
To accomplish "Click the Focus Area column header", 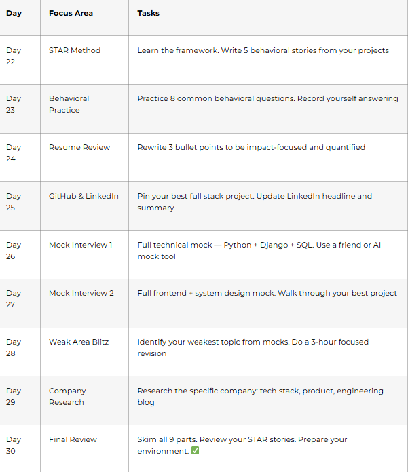I will (71, 14).
